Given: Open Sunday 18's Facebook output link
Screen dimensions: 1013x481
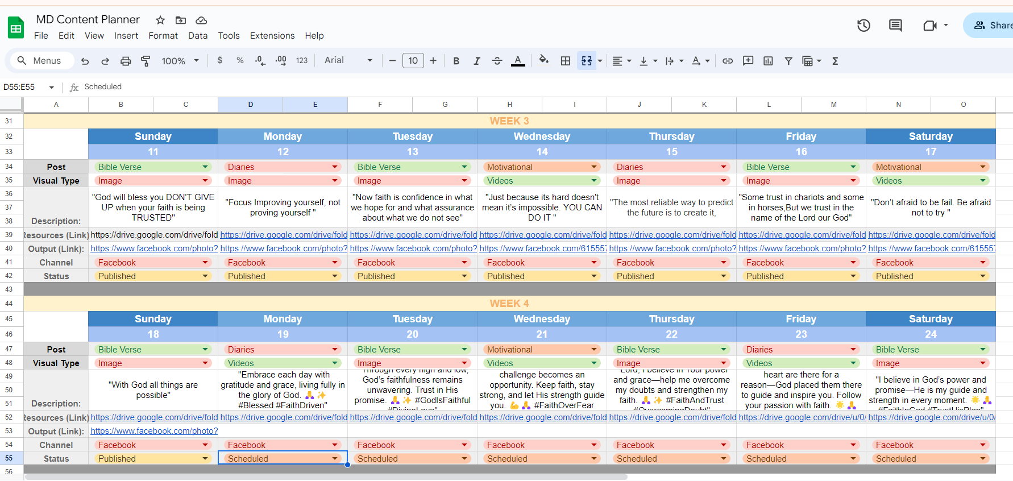Looking at the screenshot, I should (x=154, y=431).
